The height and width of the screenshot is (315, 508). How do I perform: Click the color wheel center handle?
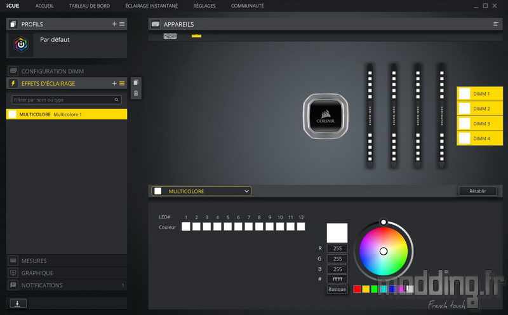click(384, 251)
